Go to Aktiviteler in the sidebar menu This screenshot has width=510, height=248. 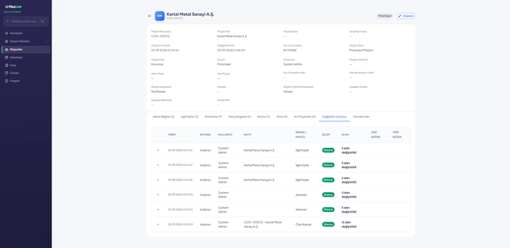[x=25, y=58]
